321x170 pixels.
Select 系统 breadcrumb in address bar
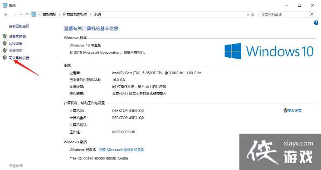97,15
